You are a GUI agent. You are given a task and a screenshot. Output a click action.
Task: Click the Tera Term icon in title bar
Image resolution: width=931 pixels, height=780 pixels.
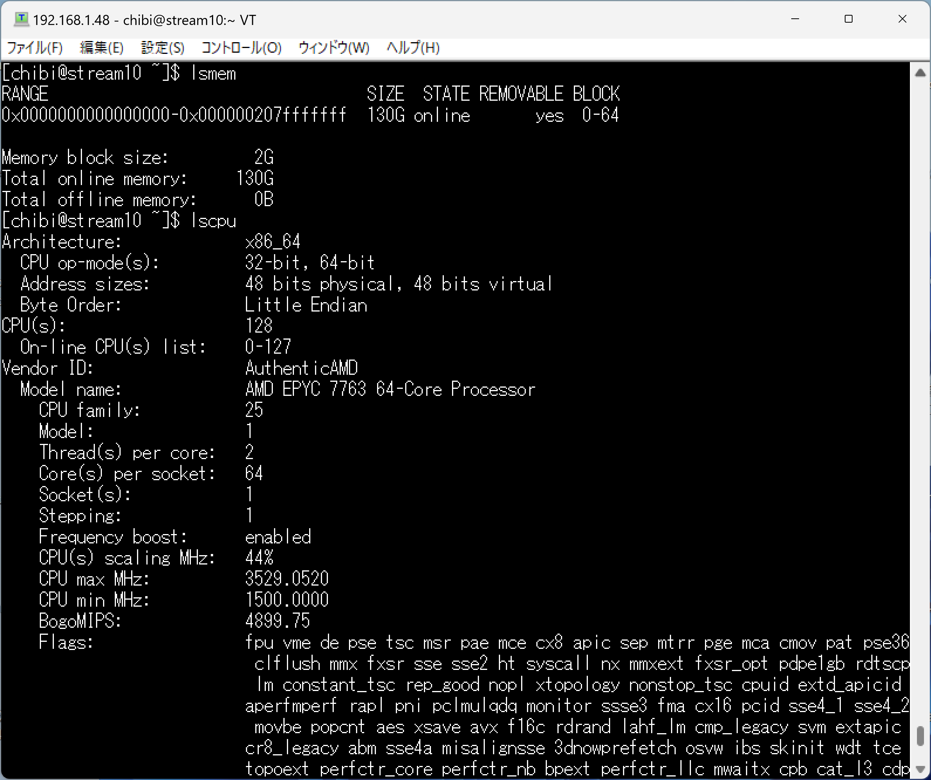point(21,20)
